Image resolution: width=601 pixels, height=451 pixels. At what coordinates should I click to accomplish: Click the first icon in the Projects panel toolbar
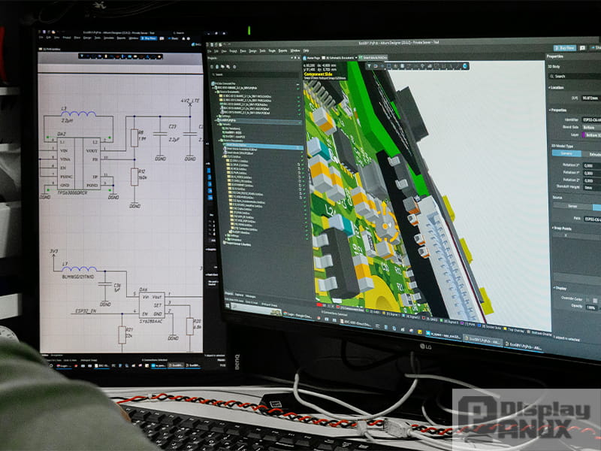click(x=212, y=67)
